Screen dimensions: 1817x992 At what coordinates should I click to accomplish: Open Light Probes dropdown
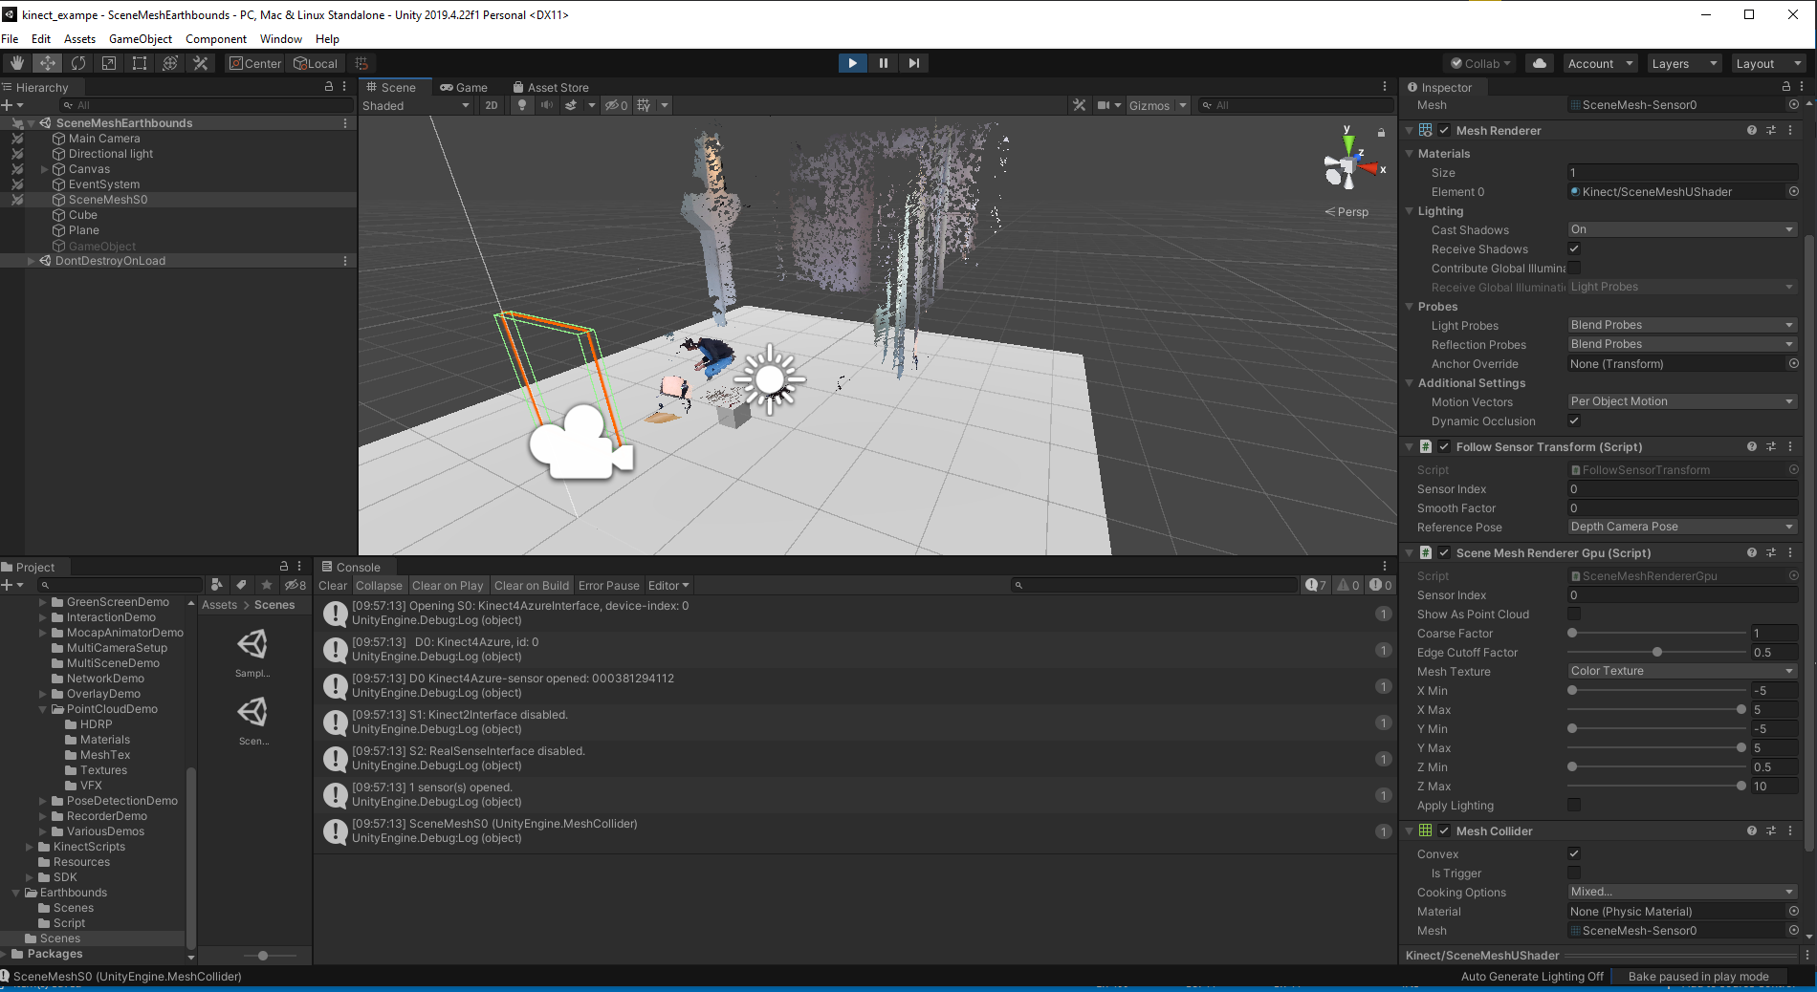(1682, 325)
